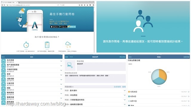Expand the 醫療保健 folder chevron

[61, 98]
